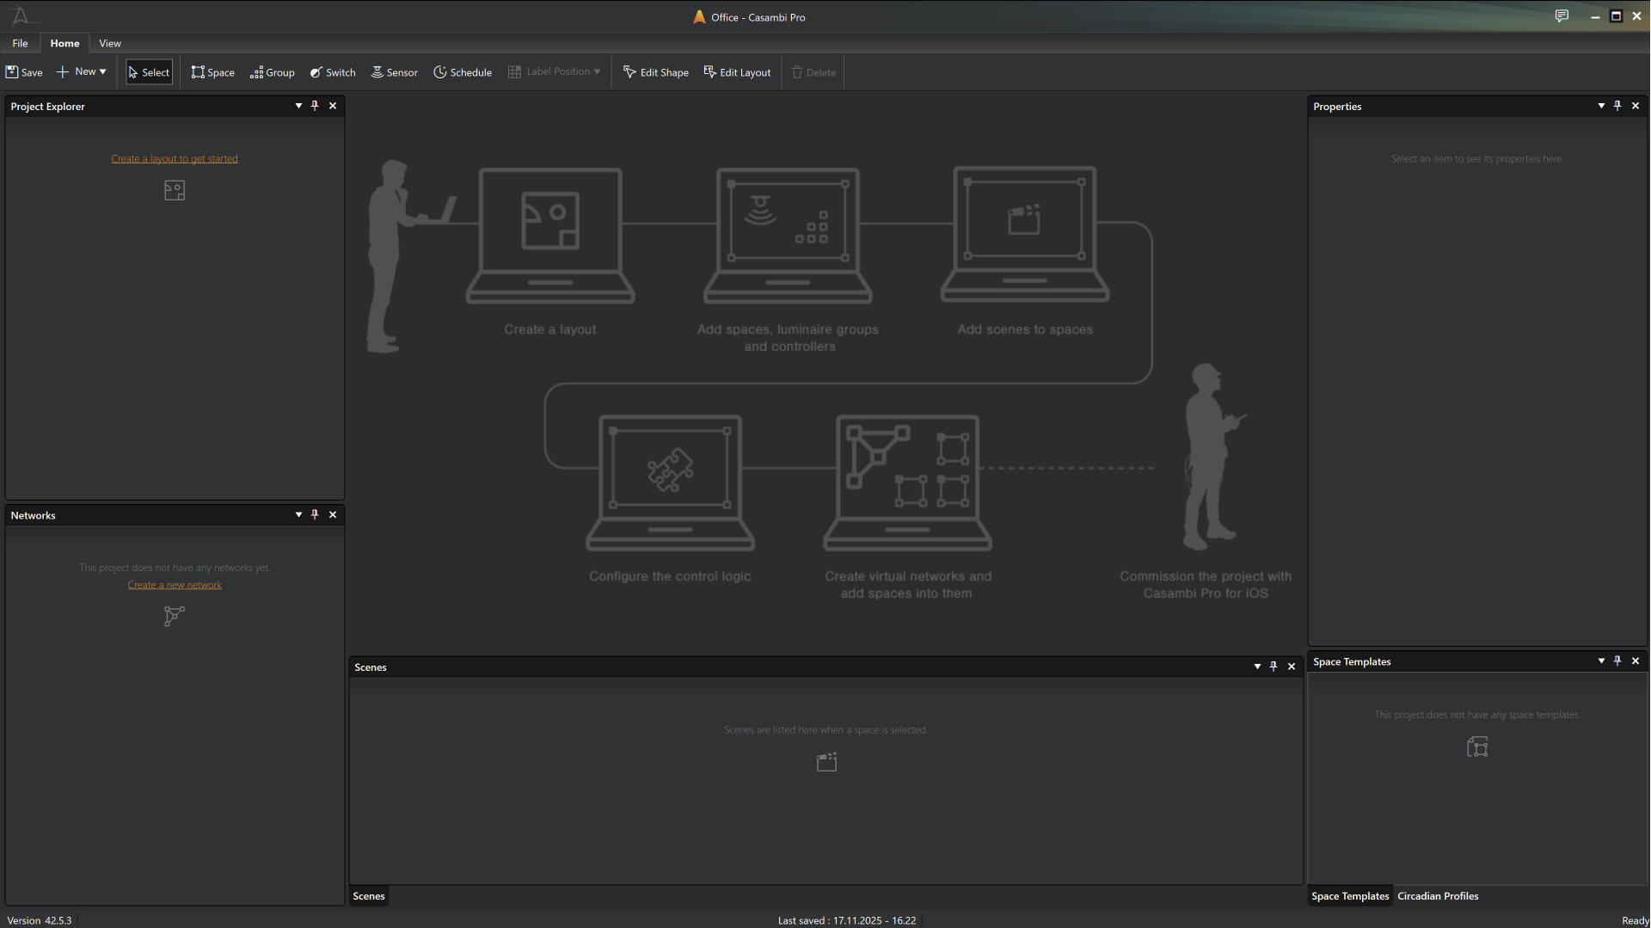The height and width of the screenshot is (928, 1651).
Task: Pin the Space Templates panel
Action: [1617, 661]
